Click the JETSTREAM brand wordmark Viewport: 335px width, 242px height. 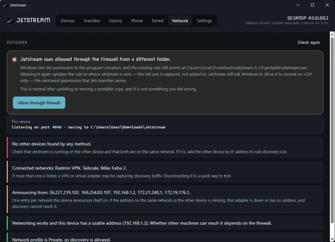33,20
